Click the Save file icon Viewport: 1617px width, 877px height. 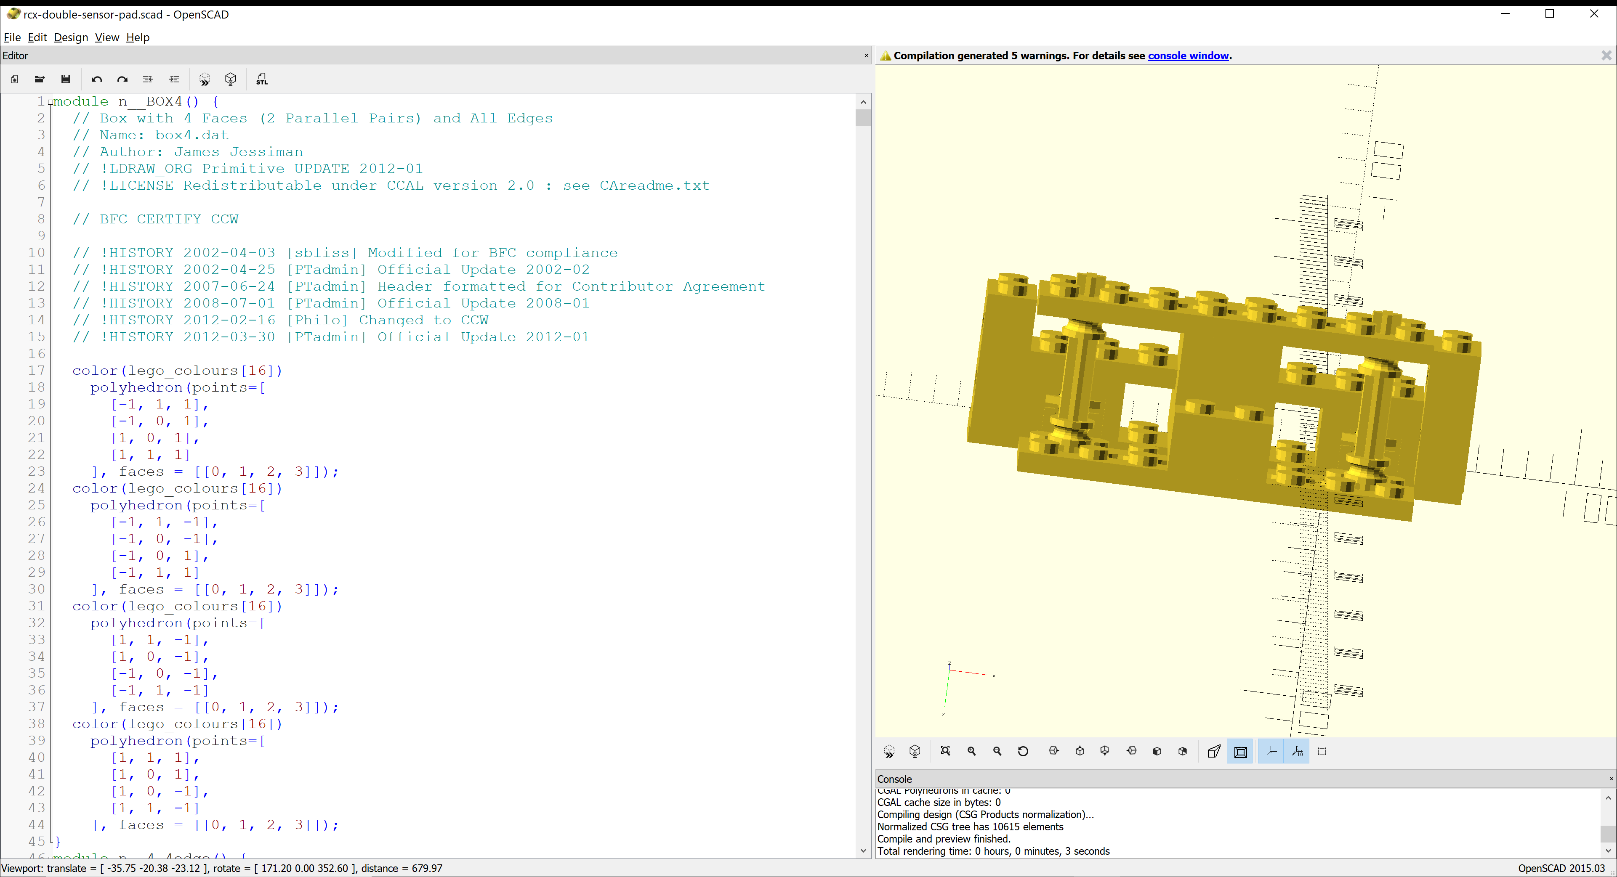[65, 79]
